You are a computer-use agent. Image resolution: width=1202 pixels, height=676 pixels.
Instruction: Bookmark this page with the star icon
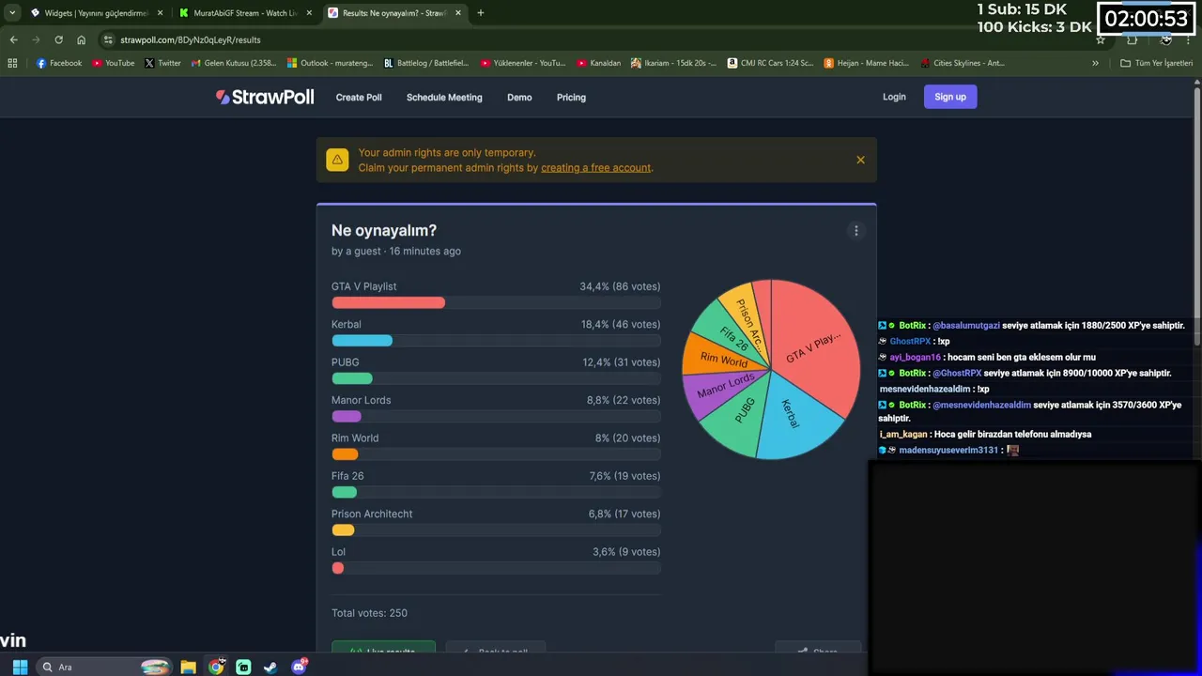(1101, 39)
